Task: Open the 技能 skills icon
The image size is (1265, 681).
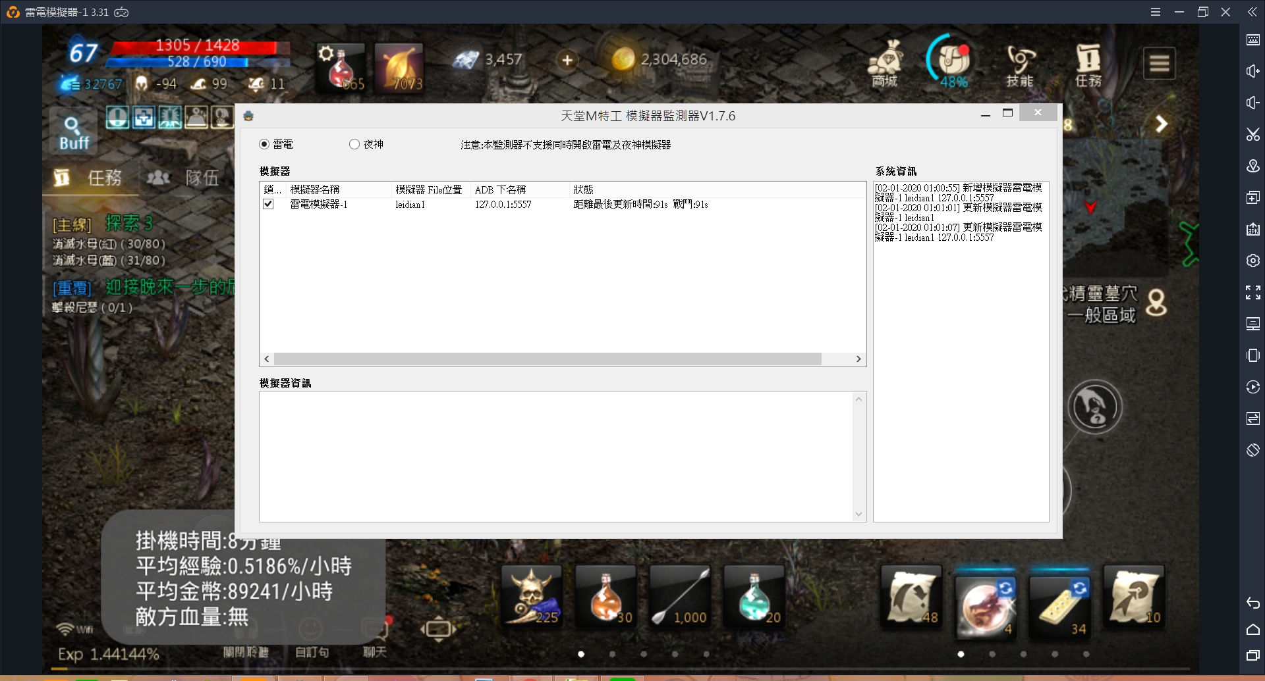Action: (1019, 64)
